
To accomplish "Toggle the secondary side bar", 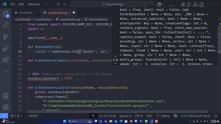I will click(x=201, y=4).
